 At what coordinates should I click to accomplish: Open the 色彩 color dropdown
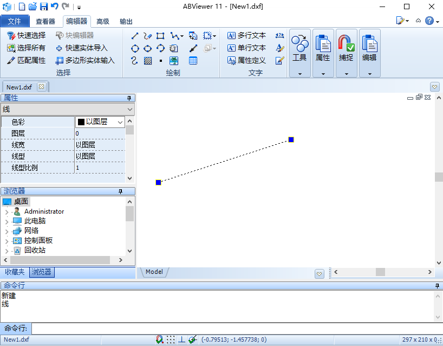click(x=120, y=123)
